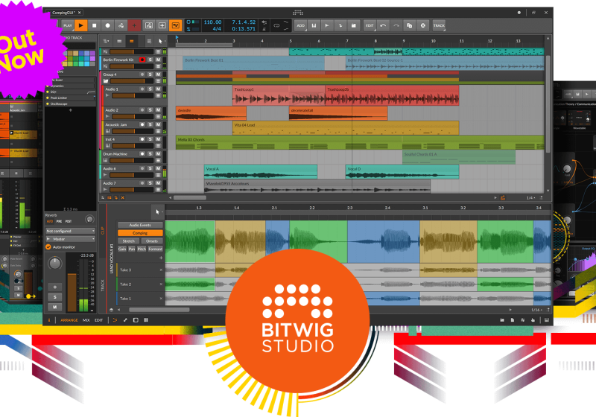Image resolution: width=596 pixels, height=417 pixels.
Task: Add instrument track using piano-keys icon
Action: click(x=314, y=25)
